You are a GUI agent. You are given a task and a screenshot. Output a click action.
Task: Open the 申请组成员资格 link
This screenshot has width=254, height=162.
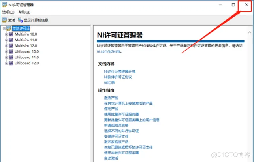(116, 125)
